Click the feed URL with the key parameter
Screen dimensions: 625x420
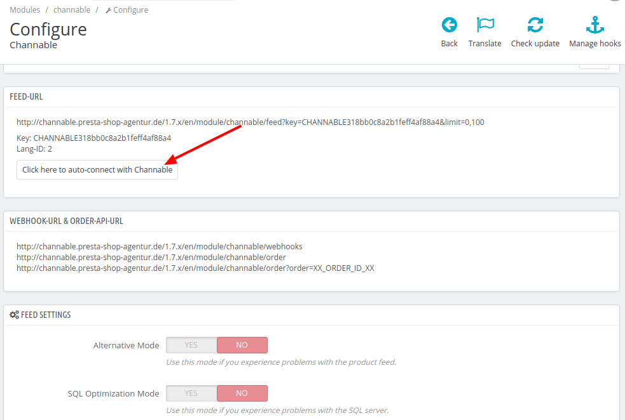(x=250, y=122)
